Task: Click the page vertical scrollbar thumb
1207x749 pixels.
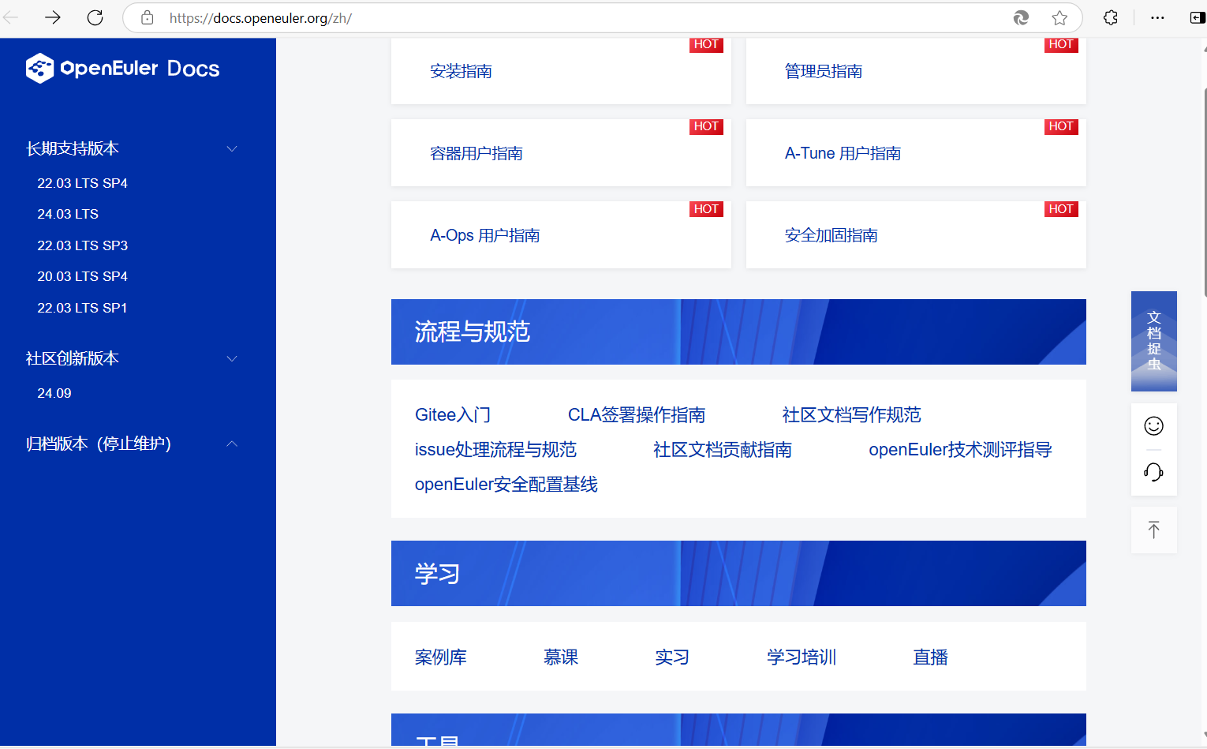Action: coord(1205,192)
